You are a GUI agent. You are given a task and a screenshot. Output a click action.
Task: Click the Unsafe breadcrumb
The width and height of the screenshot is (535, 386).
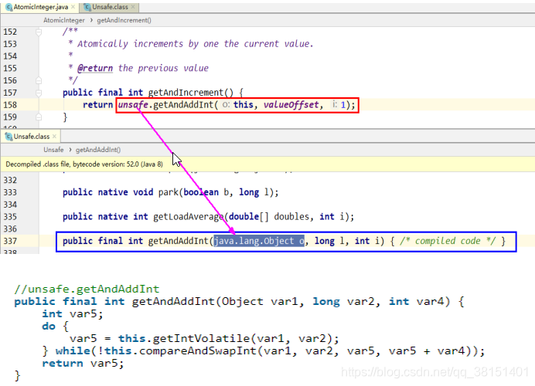coord(53,150)
